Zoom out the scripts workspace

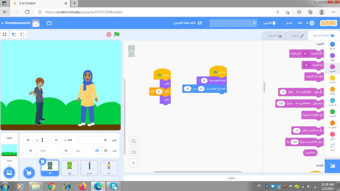(x=133, y=152)
